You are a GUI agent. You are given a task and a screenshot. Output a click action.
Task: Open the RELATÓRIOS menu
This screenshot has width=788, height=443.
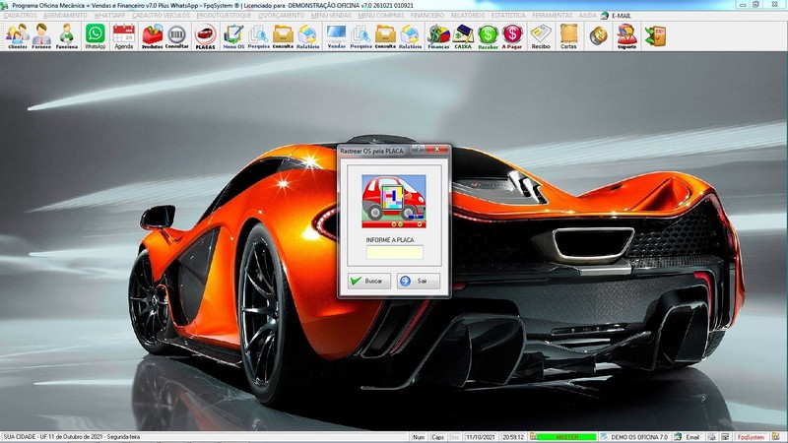coord(467,16)
